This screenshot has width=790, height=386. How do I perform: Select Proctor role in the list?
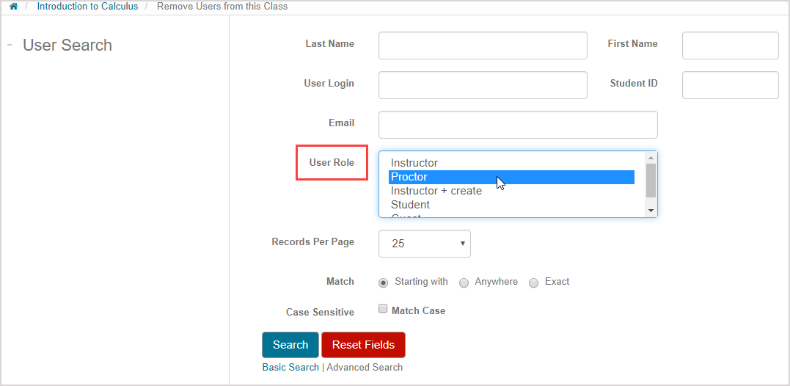409,177
